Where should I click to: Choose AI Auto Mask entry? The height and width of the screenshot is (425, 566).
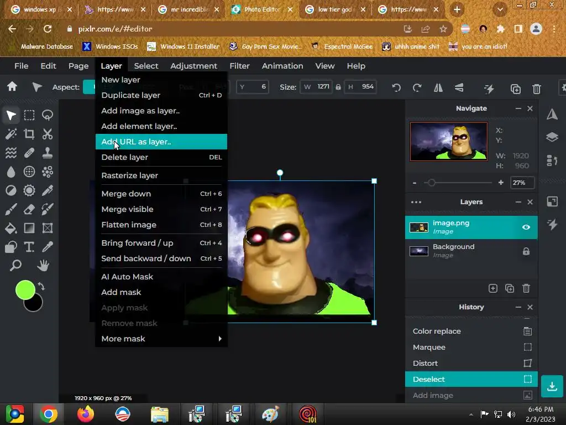point(161,277)
